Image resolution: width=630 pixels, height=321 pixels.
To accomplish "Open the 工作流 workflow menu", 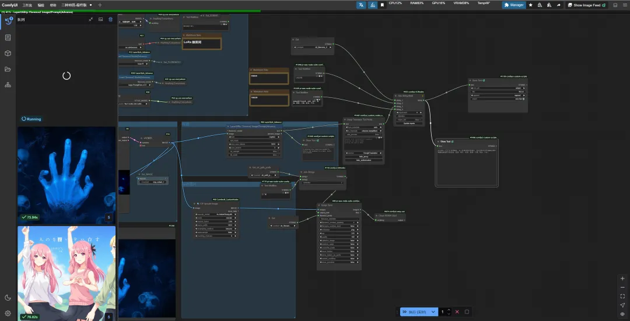I will [27, 5].
